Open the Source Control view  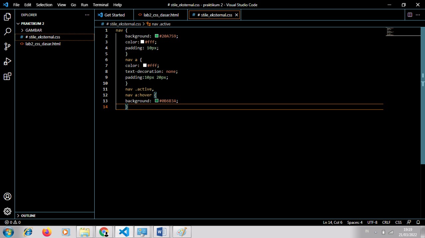(x=7, y=46)
